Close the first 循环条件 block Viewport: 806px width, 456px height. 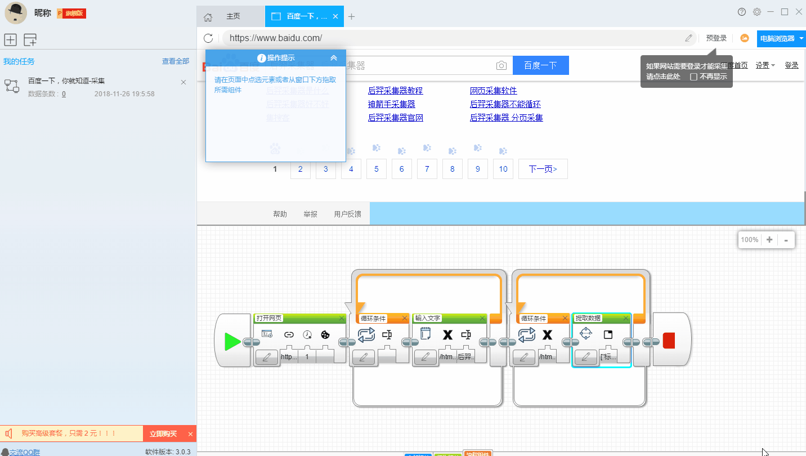[405, 318]
